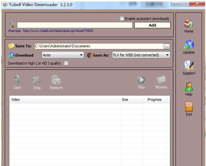The image size is (206, 166).
Task: Remove the selected video from list
Action: pyautogui.click(x=56, y=82)
